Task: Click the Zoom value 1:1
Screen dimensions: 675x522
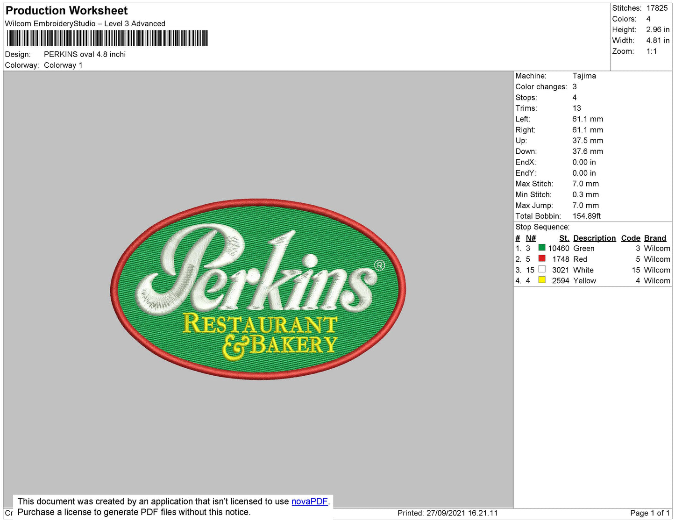Action: 652,51
